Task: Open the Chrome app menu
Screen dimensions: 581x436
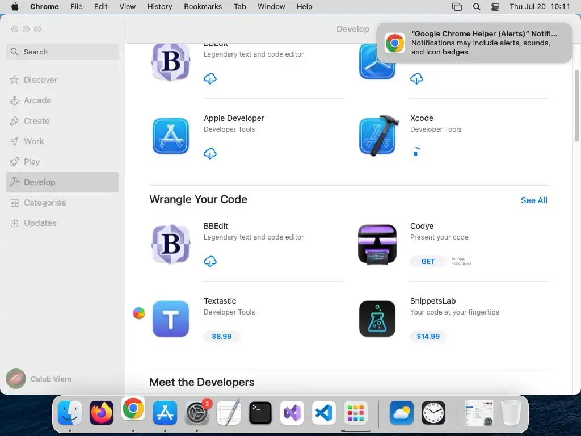Action: [x=44, y=7]
